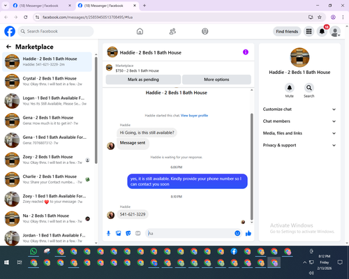This screenshot has height=279, width=349.
Task: Open WhatsApp from the taskbar
Action: point(34,251)
